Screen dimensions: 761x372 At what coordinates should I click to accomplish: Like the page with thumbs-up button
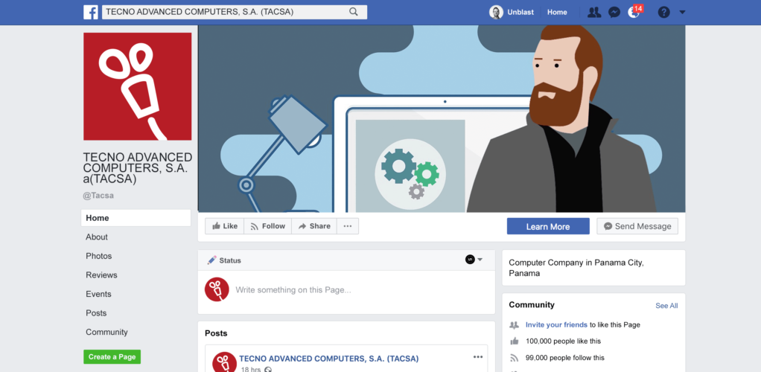click(x=225, y=226)
